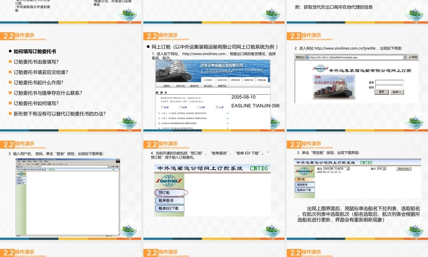
Task: Click the arrow icon beside CHINA-JAPAN SERVICES
Action: click(228, 114)
